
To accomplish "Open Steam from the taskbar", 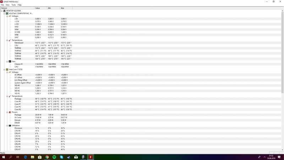I will [x=69, y=157].
